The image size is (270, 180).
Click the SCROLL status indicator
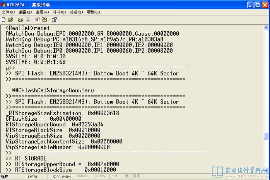point(83,176)
